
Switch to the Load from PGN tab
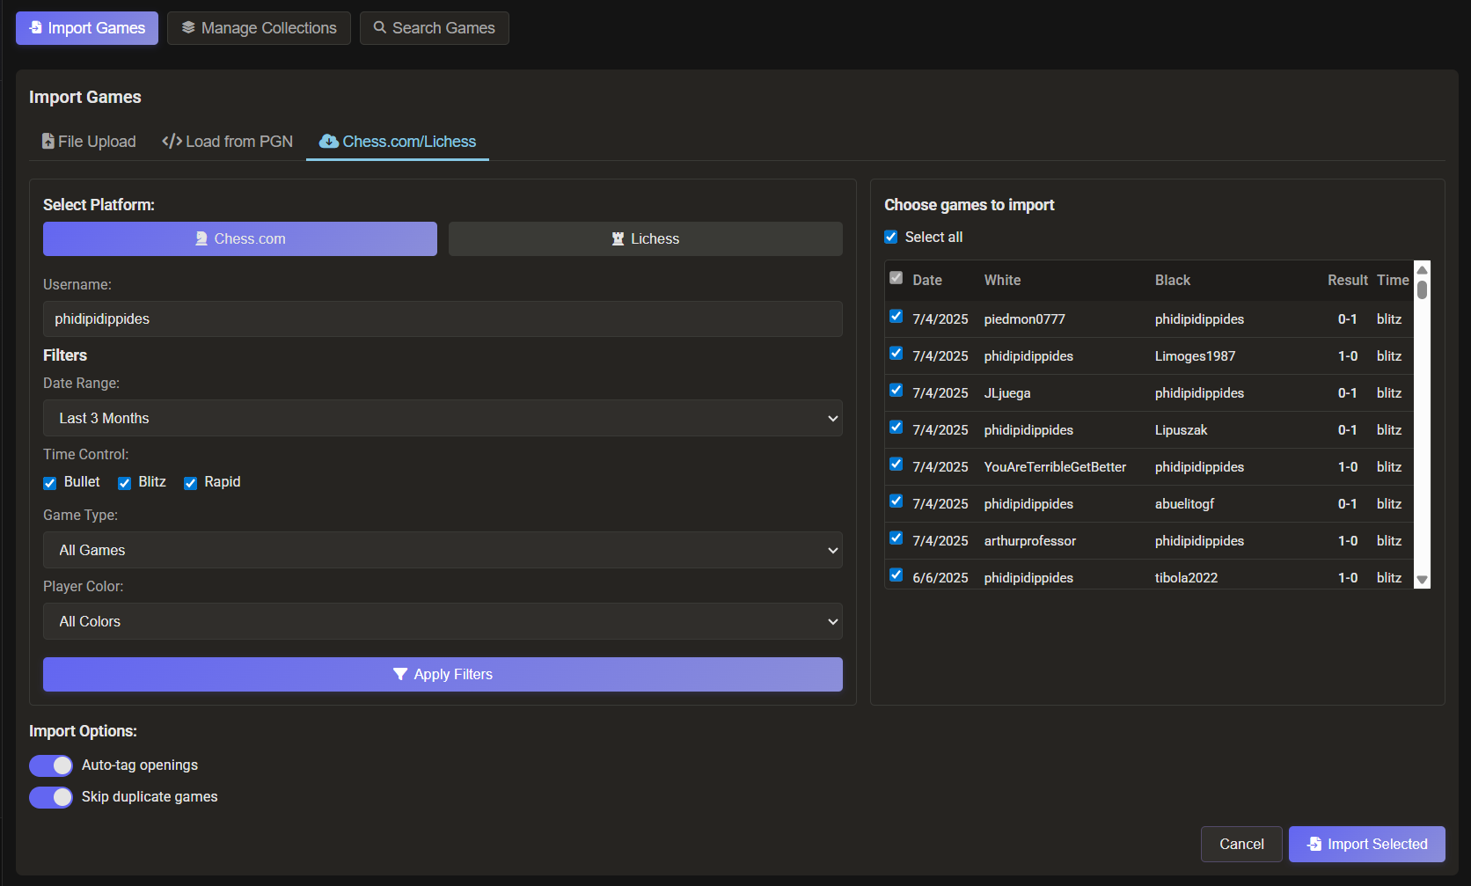pyautogui.click(x=228, y=142)
